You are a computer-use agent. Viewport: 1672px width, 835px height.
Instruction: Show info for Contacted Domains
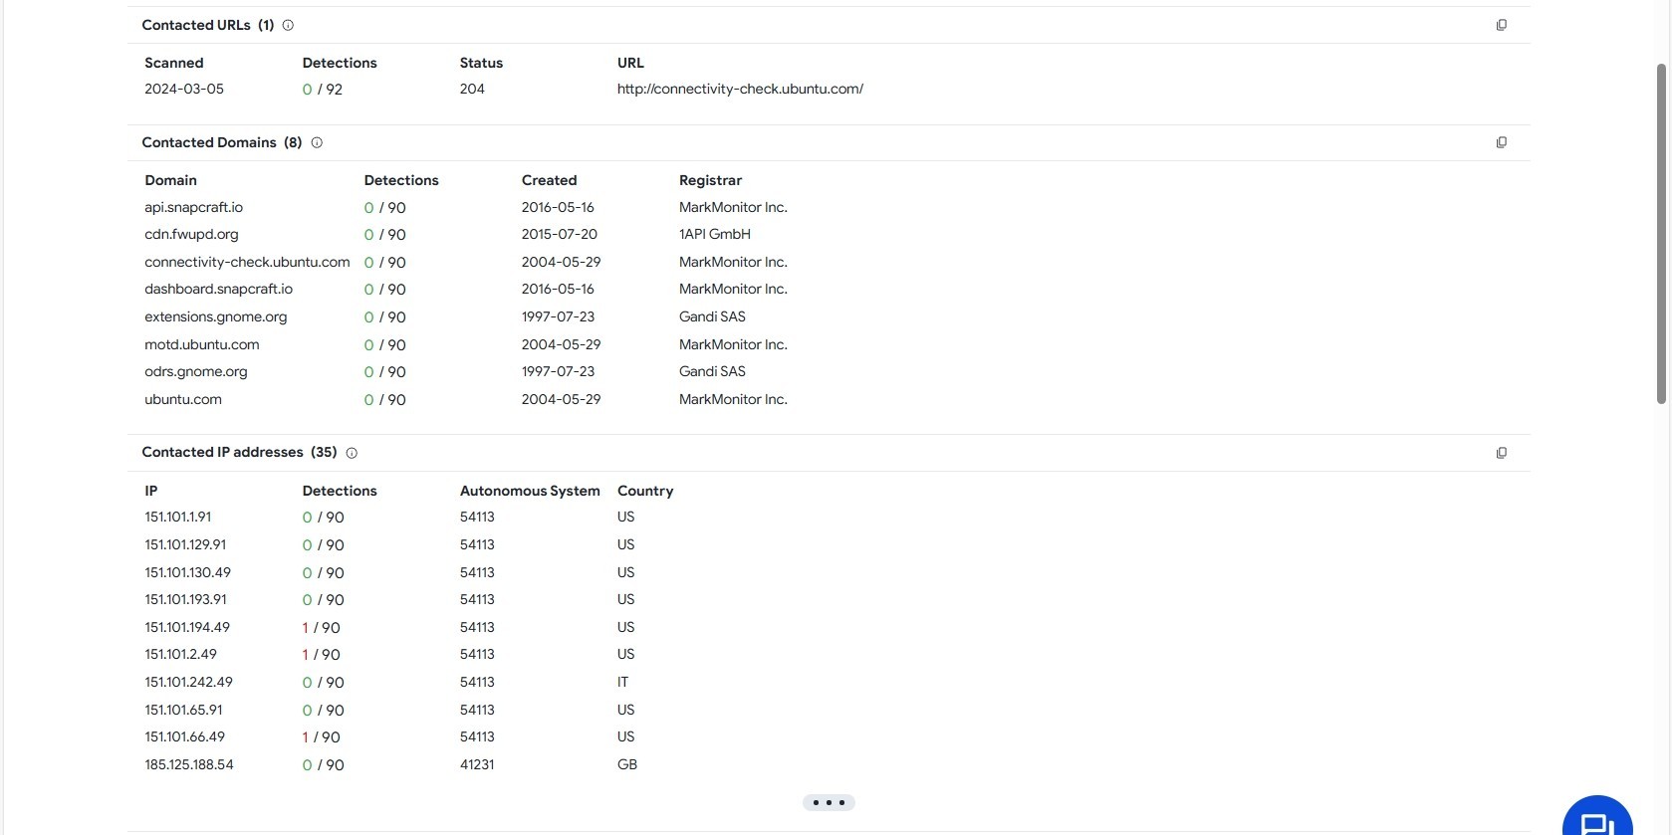pos(317,142)
